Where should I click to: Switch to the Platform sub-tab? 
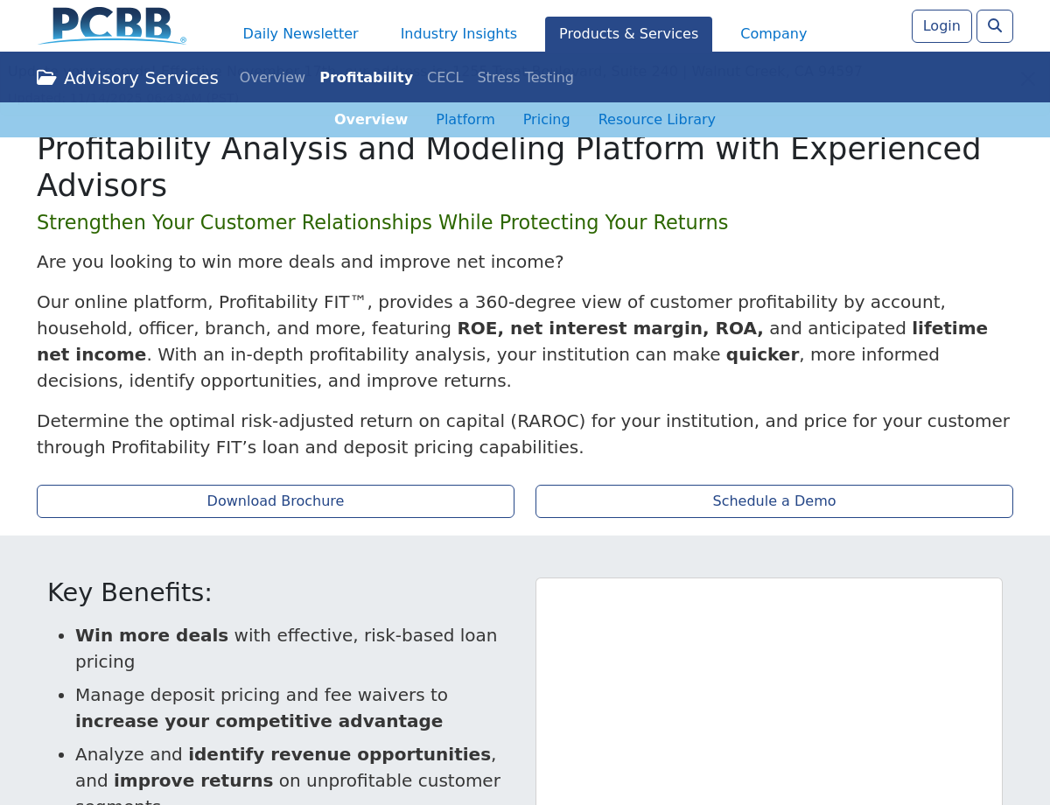[x=465, y=120]
